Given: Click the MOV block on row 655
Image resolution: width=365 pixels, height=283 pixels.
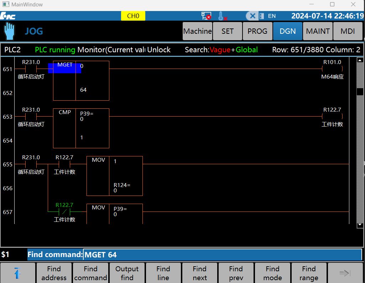Looking at the screenshot, I should coord(115,176).
